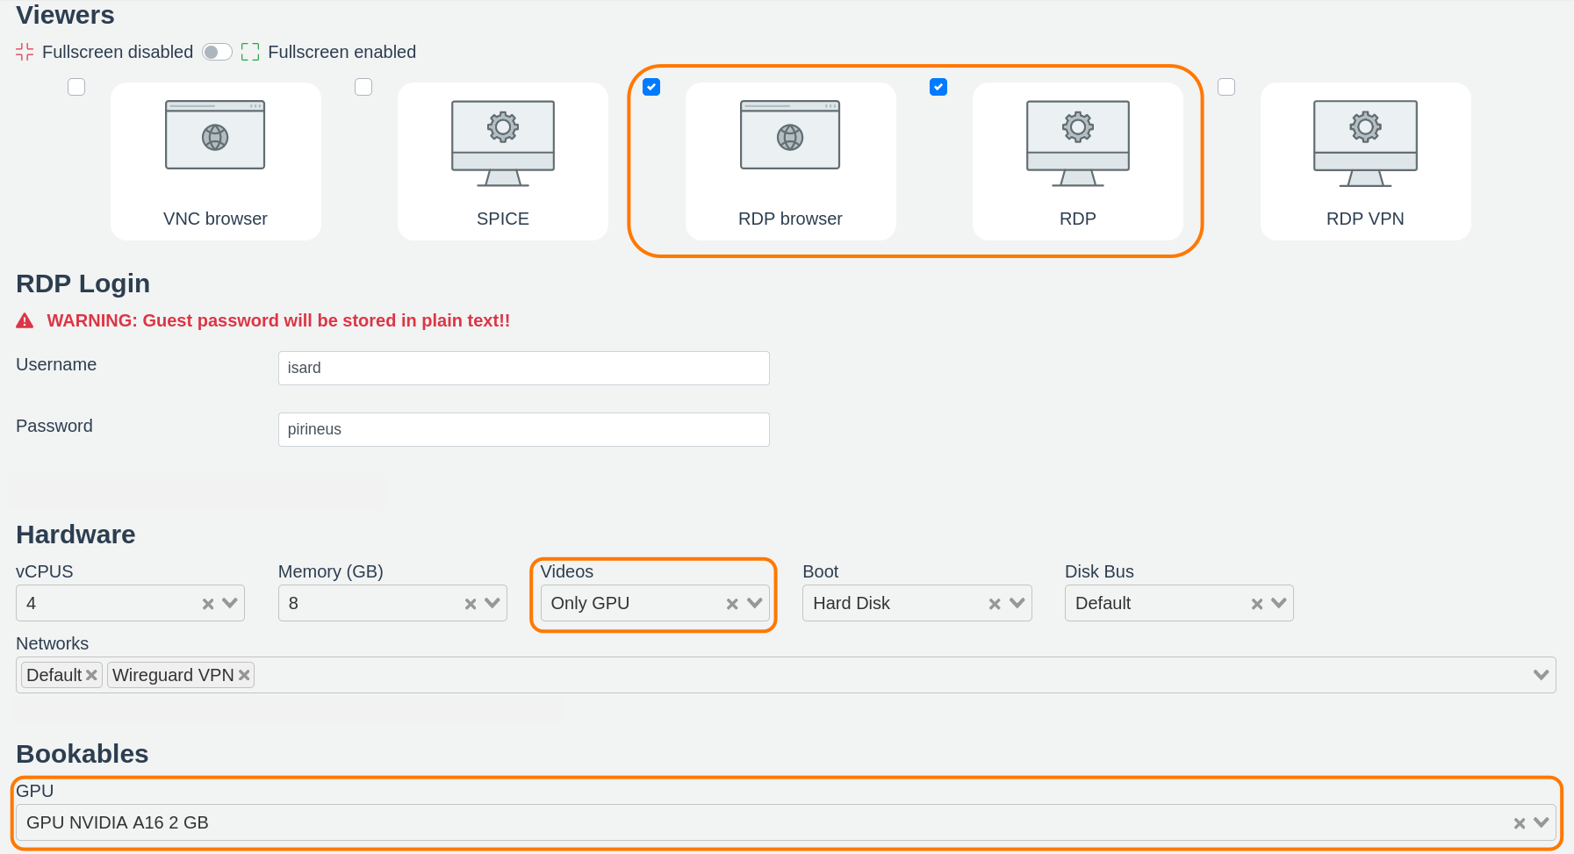
Task: Click the RDP browser viewer icon
Action: (790, 135)
